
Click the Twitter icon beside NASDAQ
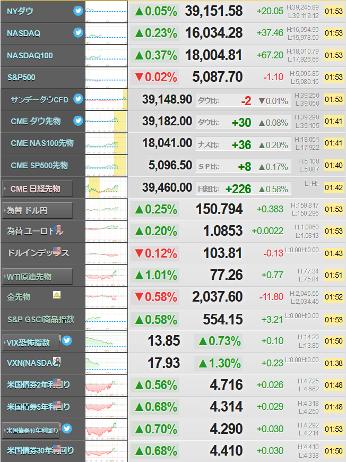pos(78,32)
